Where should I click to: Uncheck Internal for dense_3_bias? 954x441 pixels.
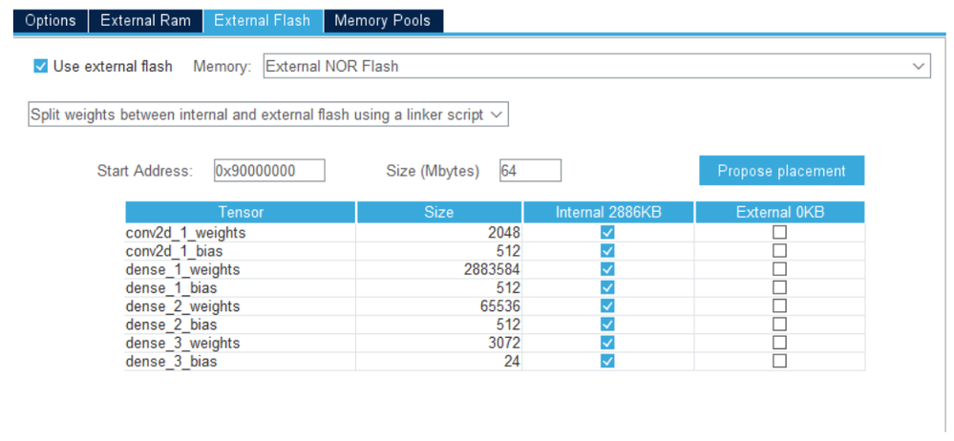(x=607, y=362)
